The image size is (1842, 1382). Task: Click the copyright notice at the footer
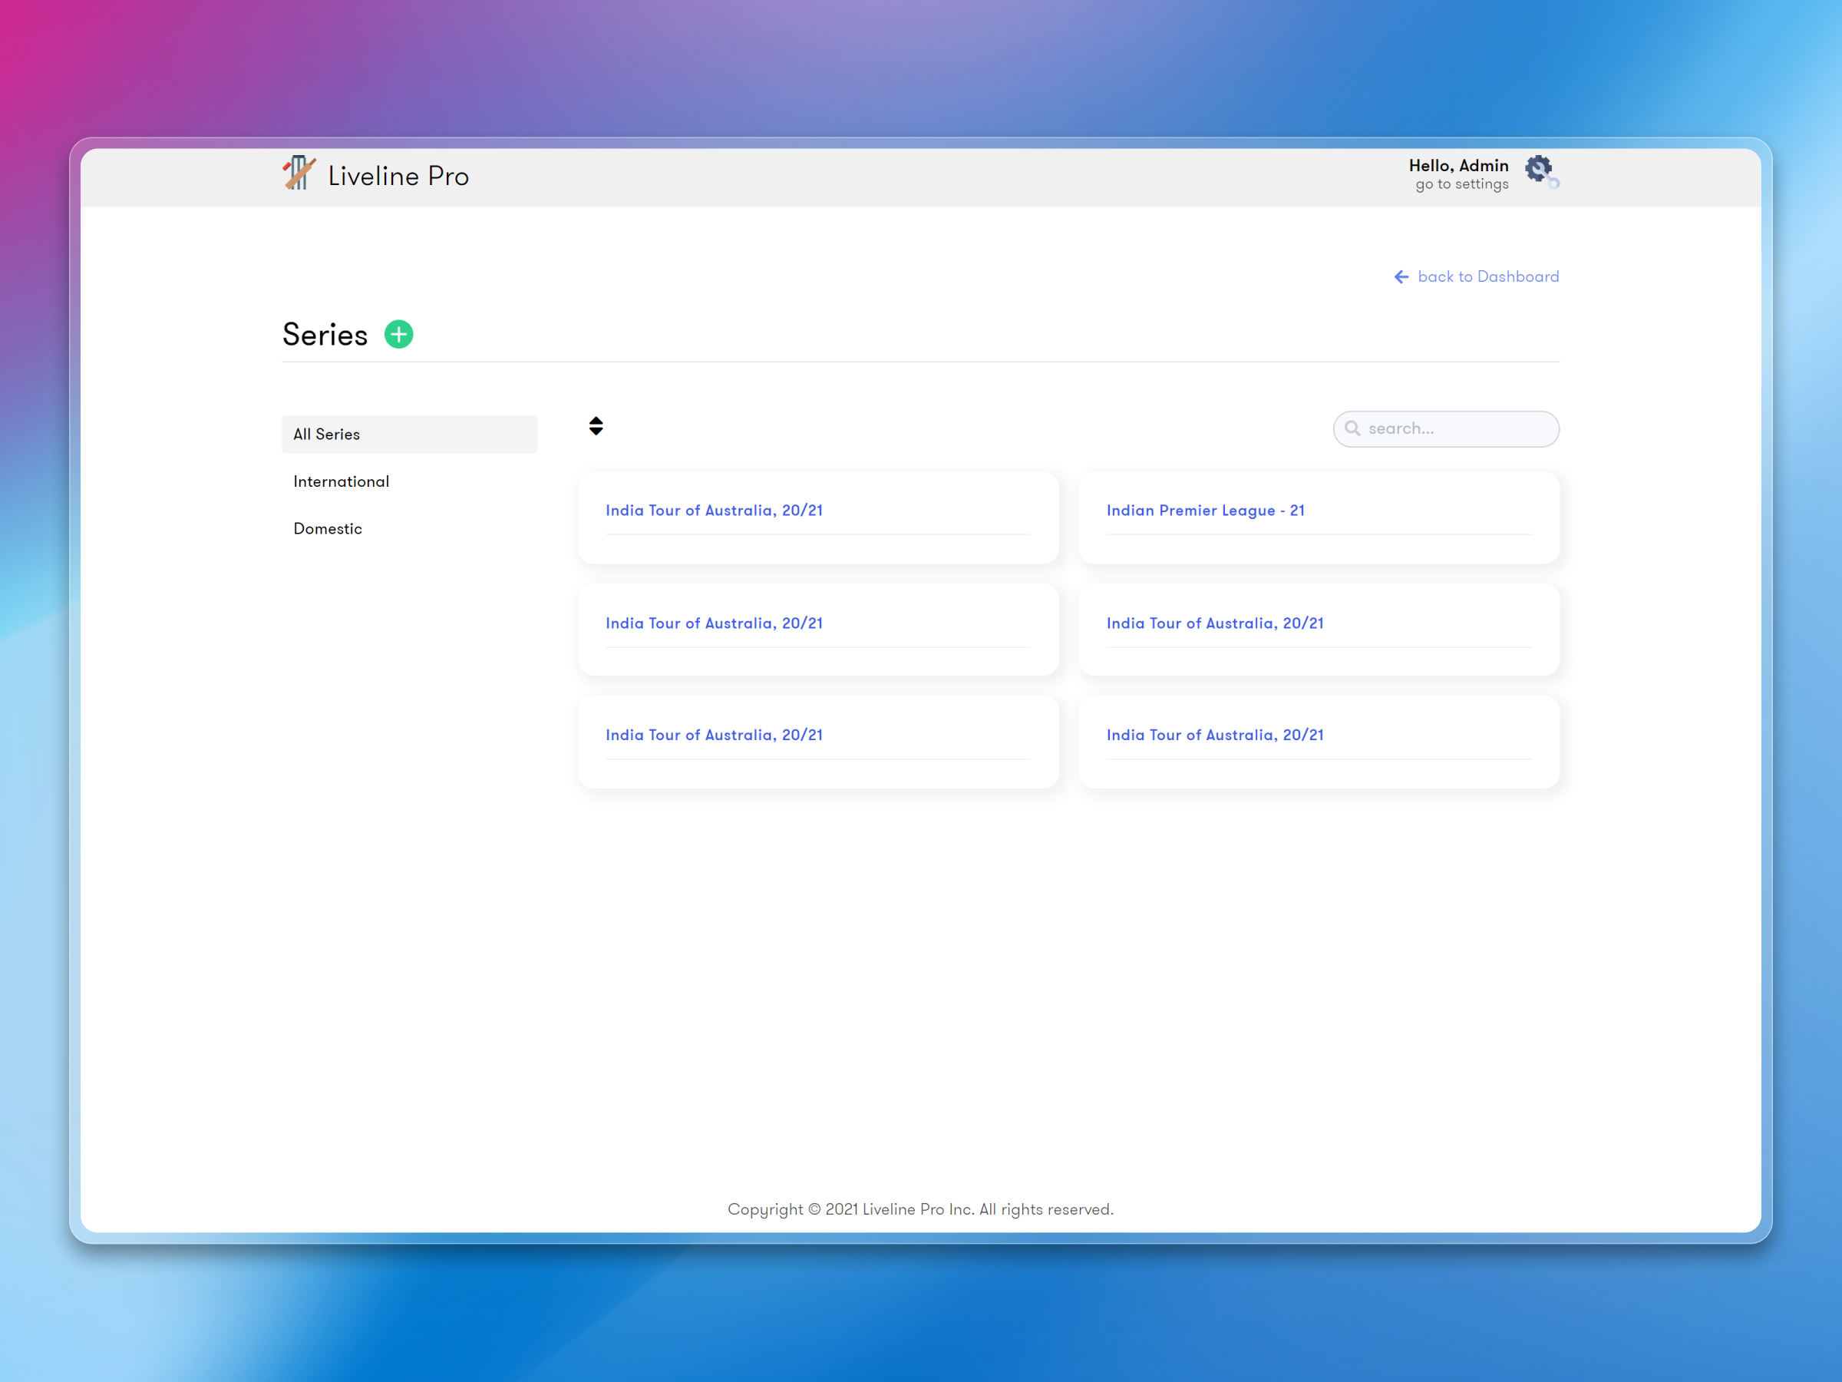tap(921, 1208)
